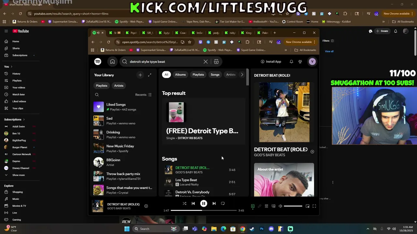The height and width of the screenshot is (234, 417).
Task: Open the Browse icon next to the search box
Action: [x=216, y=61]
